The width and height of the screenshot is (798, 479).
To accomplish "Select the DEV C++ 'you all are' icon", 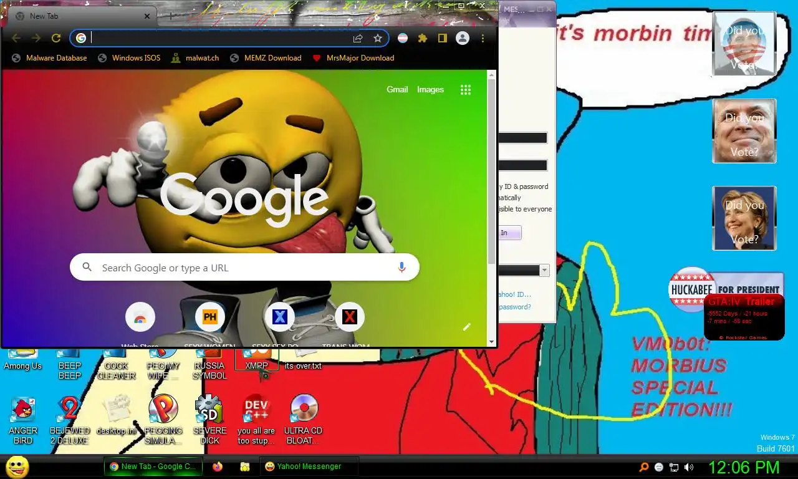I will point(256,420).
